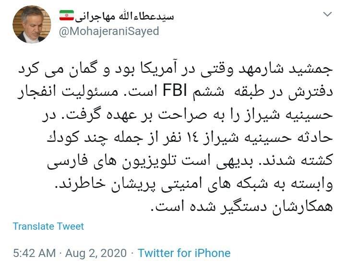Image resolution: width=345 pixels, height=269 pixels.
Task: Open the Twitter for iPhone source link
Action: pos(184,253)
